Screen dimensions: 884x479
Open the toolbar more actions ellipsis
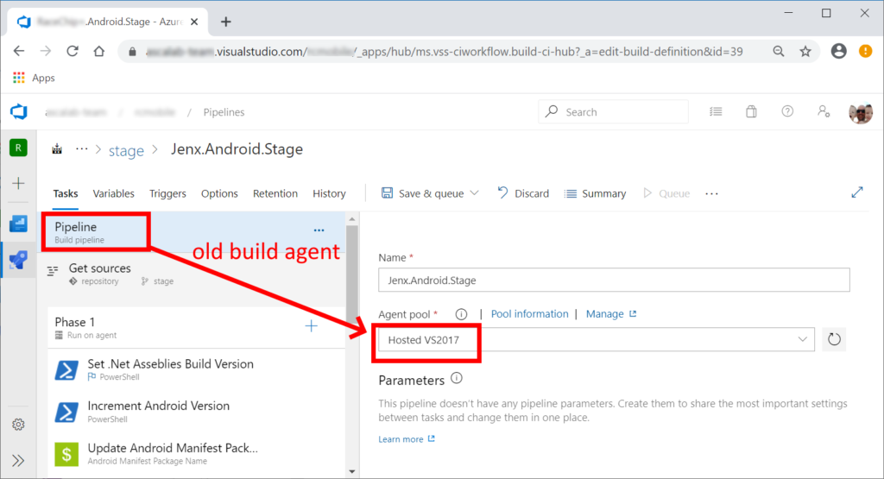pos(711,193)
